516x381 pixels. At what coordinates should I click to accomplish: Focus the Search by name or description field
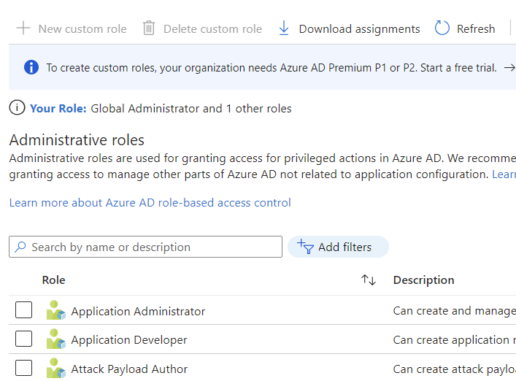point(145,247)
